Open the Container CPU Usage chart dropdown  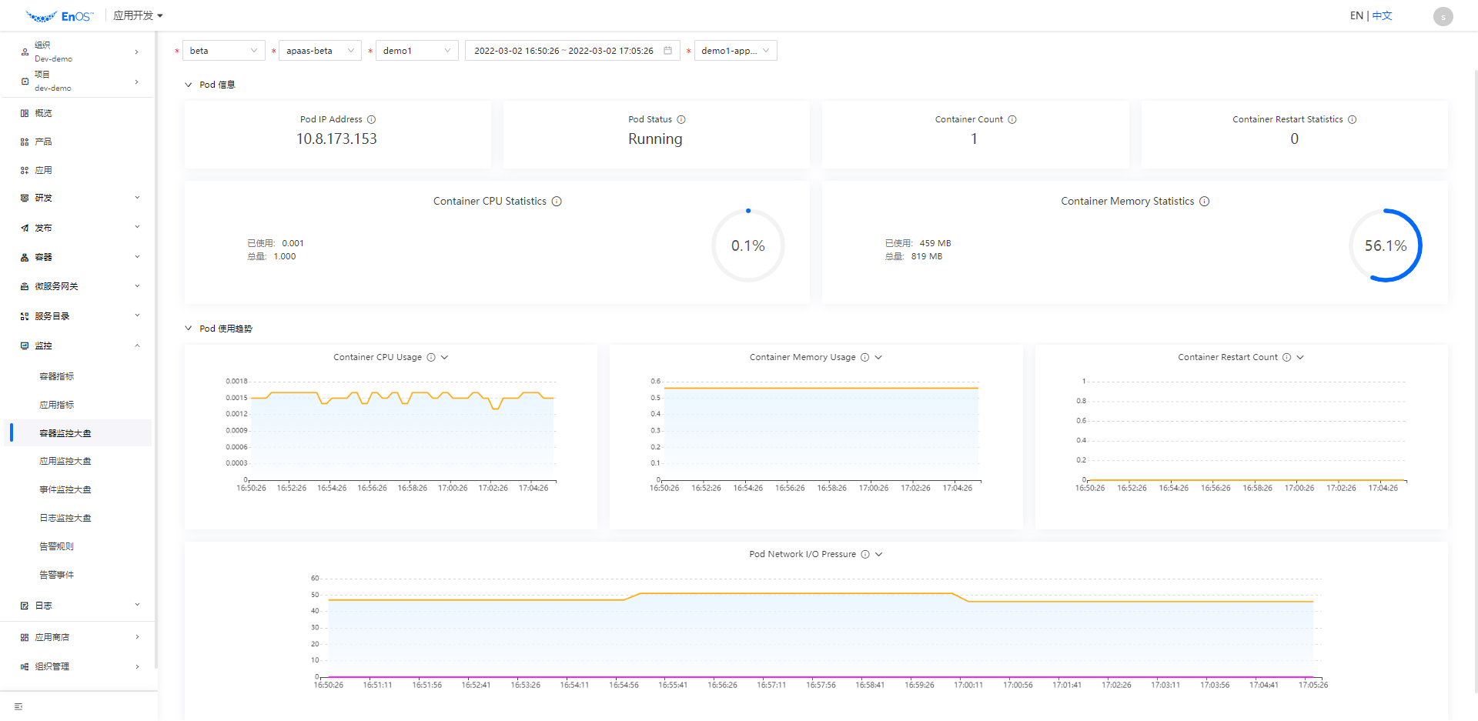(x=443, y=357)
